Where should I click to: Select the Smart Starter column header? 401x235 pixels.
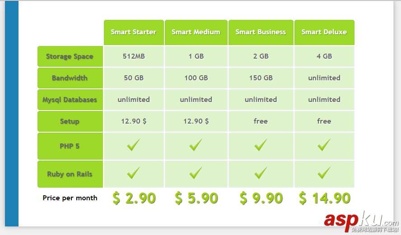(x=134, y=32)
